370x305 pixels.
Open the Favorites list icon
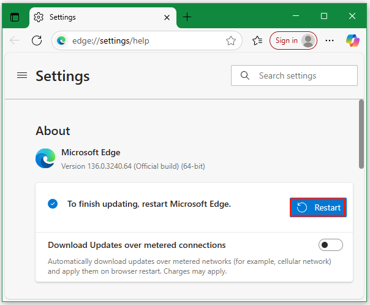257,41
